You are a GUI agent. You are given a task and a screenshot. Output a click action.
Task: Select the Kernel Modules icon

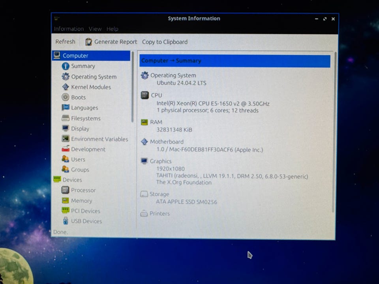tap(66, 87)
